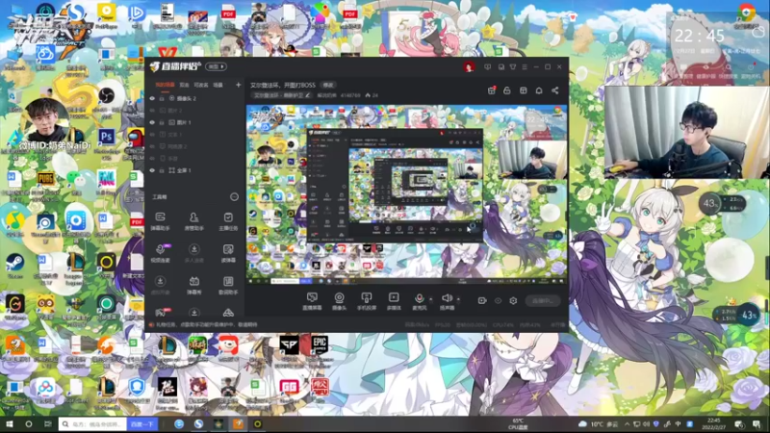Open the Windows Start menu
Image resolution: width=770 pixels, height=433 pixels.
[9, 423]
